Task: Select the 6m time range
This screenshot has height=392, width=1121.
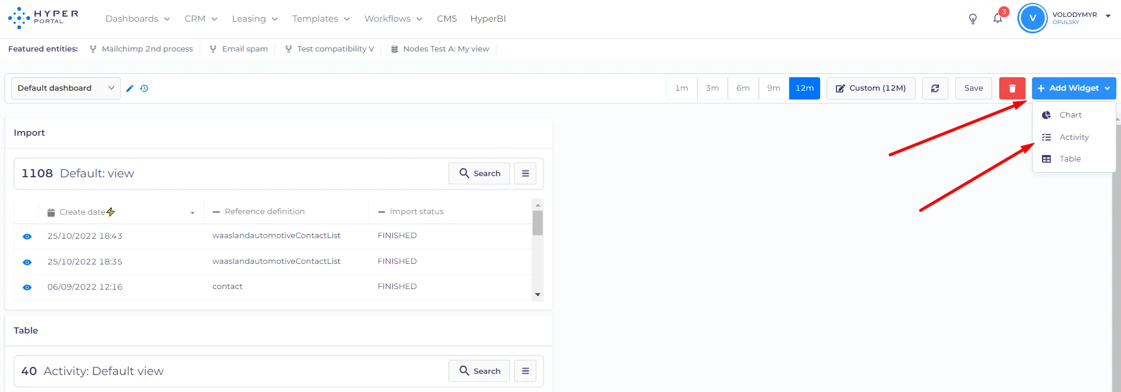Action: click(743, 88)
